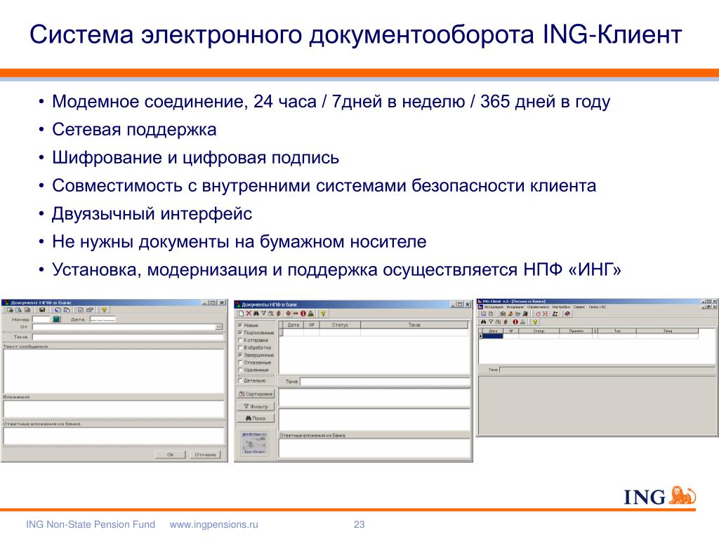Uncheck the Подписанные checkbox
This screenshot has width=719, height=539.
pos(240,332)
